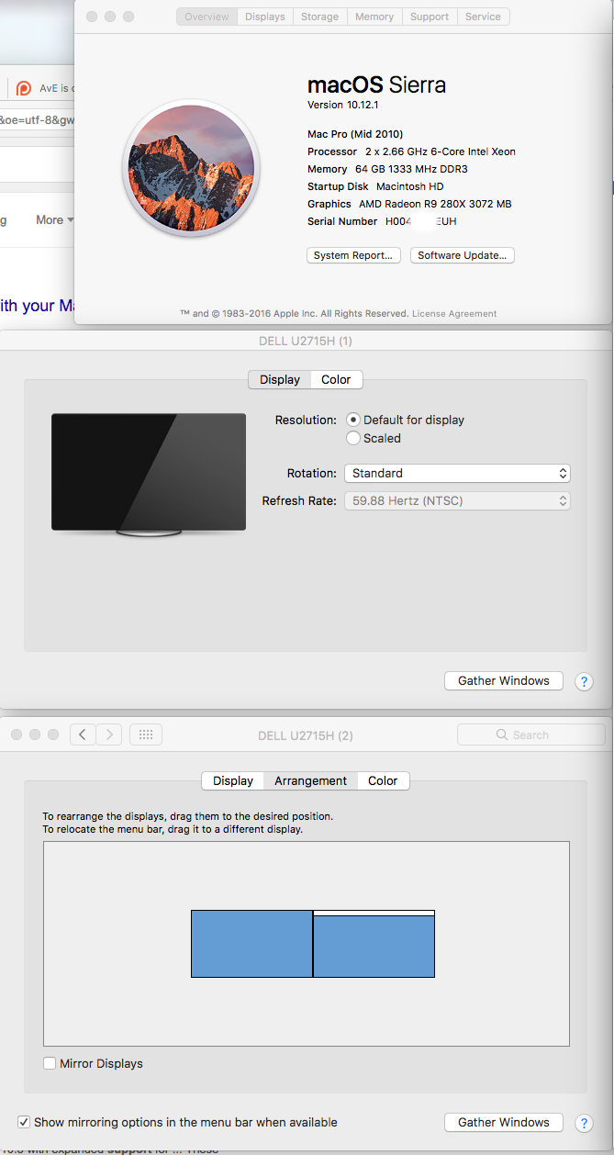Open the License Agreement link

click(454, 313)
